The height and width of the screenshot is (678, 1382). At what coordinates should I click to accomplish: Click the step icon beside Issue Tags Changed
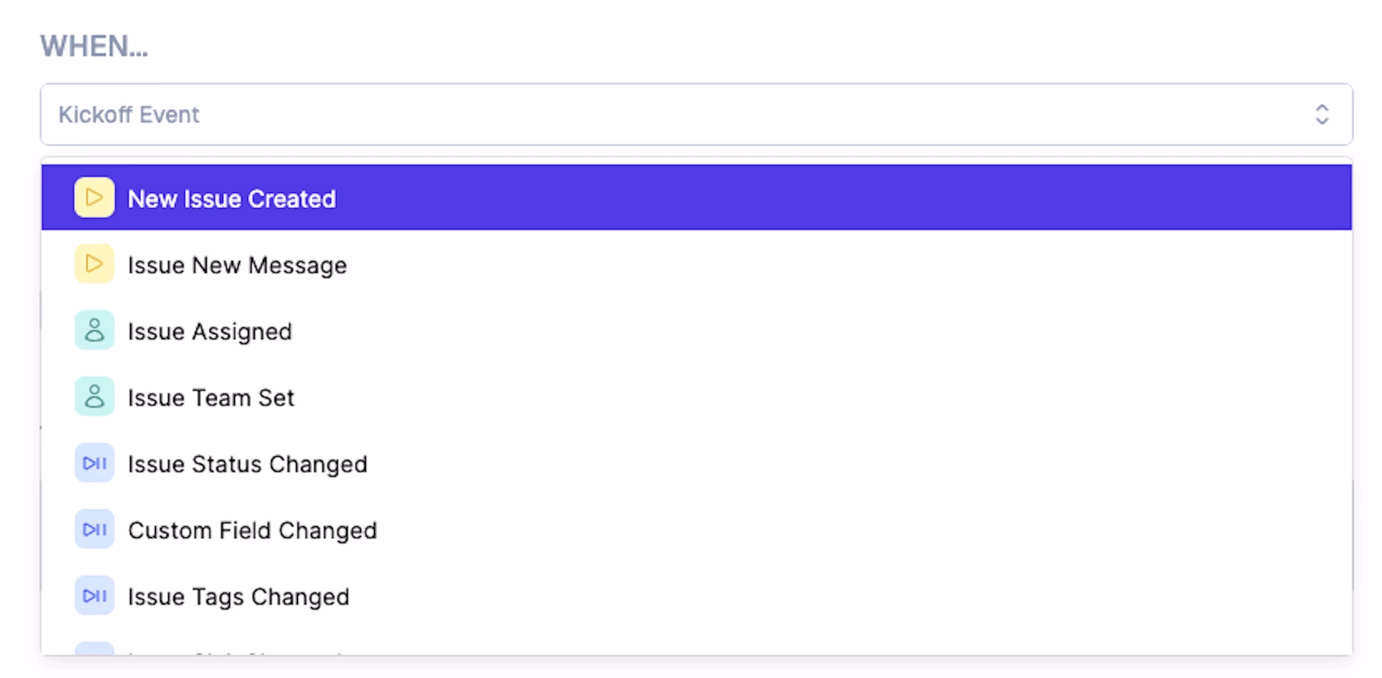(95, 596)
